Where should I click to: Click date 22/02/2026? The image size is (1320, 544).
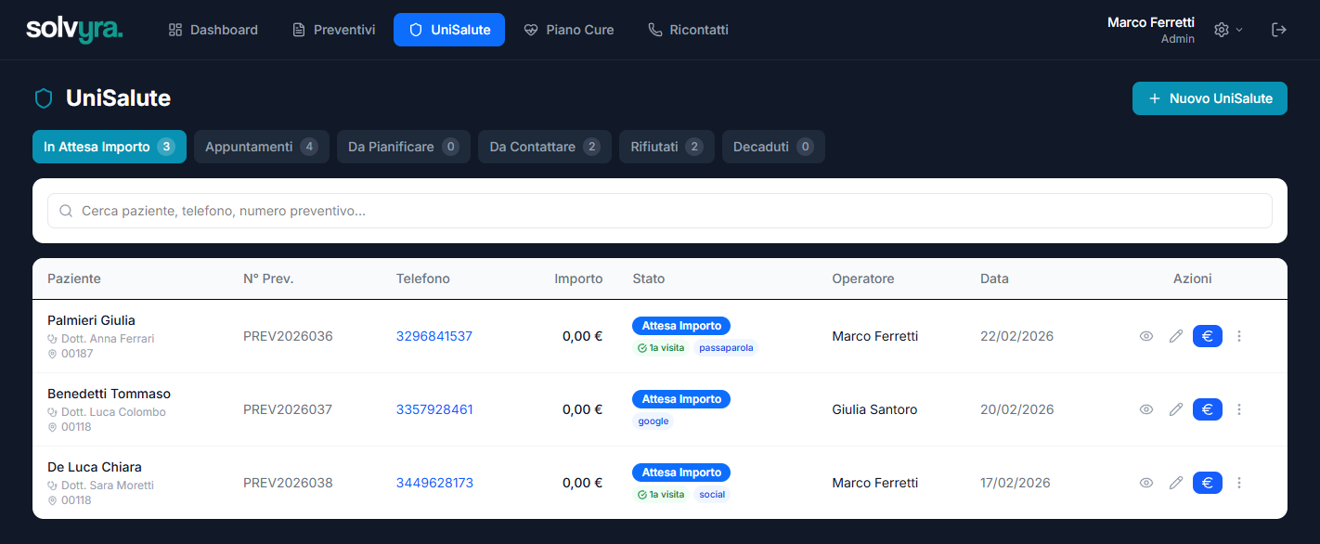[x=1017, y=336]
